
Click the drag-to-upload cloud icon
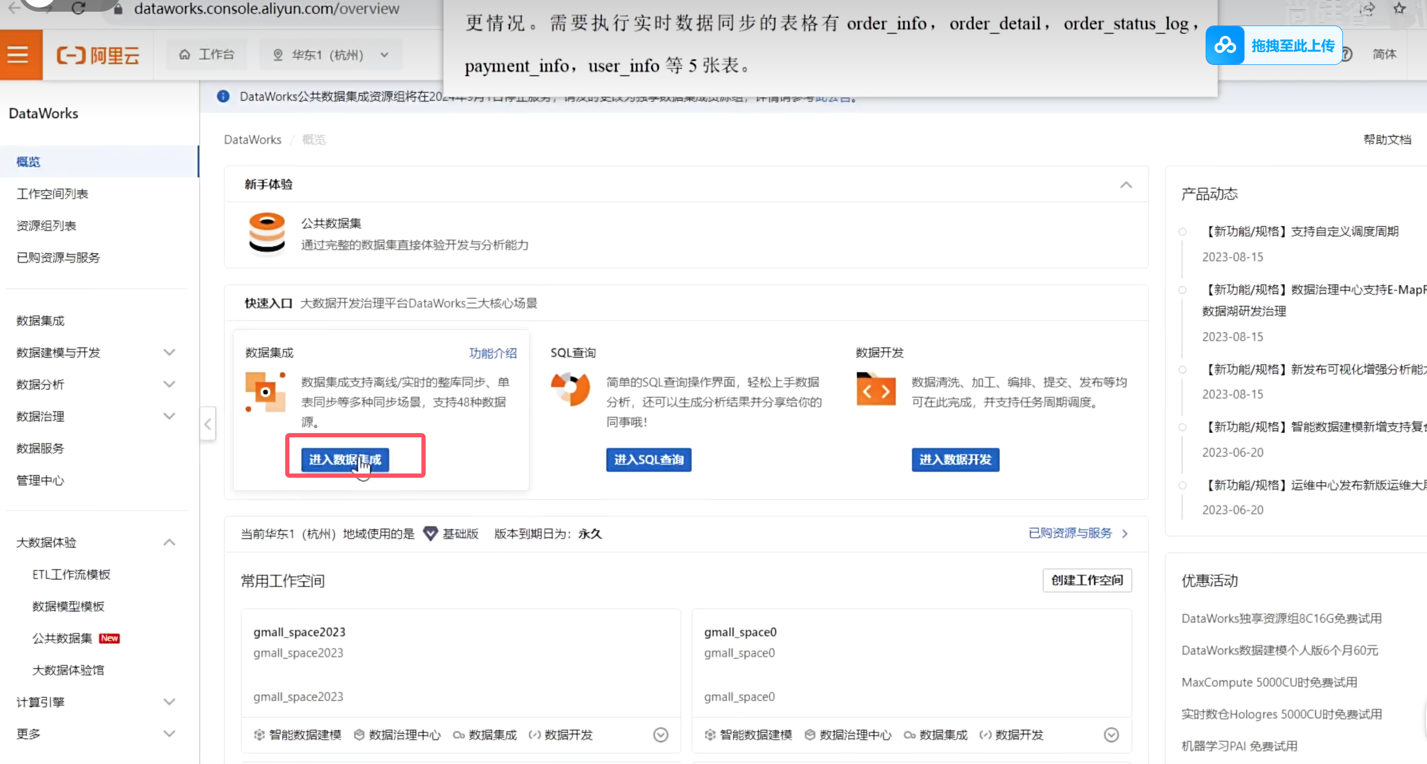pos(1225,45)
